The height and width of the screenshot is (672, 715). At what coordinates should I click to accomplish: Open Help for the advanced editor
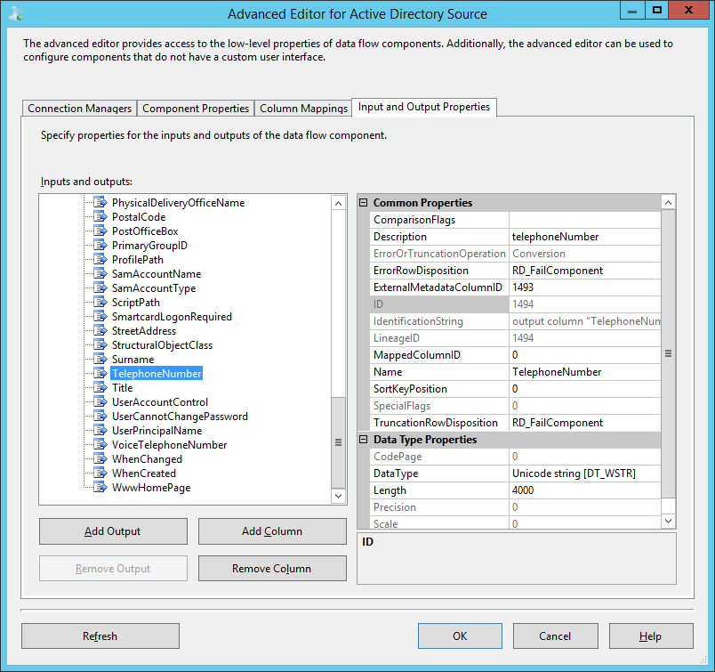[x=651, y=636]
